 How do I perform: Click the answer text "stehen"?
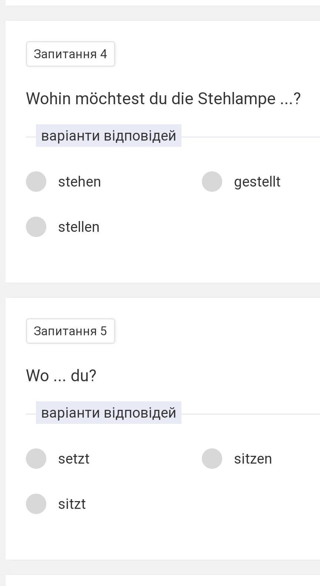tap(79, 182)
